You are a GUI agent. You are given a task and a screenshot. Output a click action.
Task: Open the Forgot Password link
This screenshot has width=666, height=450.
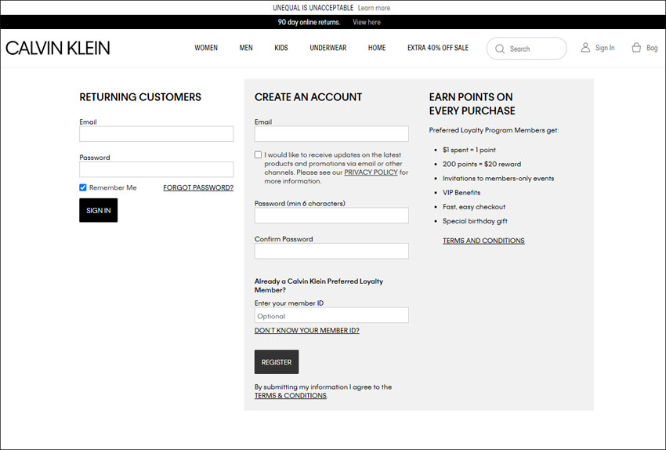(x=198, y=187)
